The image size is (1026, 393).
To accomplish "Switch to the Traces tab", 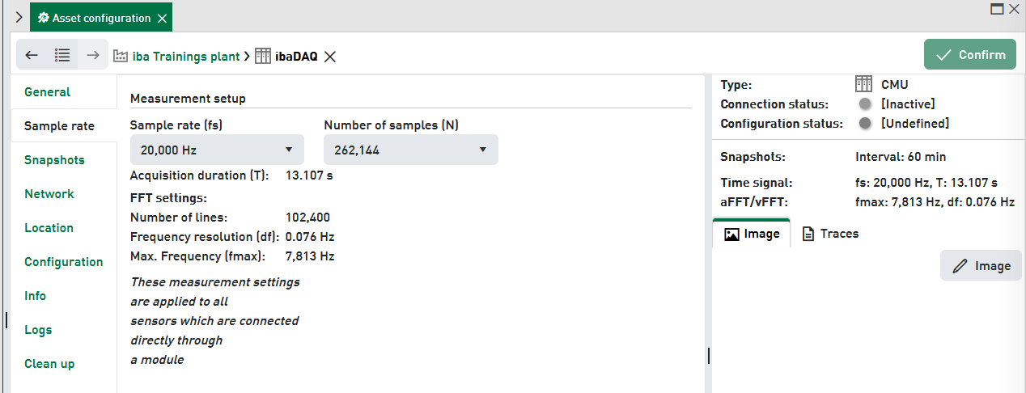I will pos(830,234).
